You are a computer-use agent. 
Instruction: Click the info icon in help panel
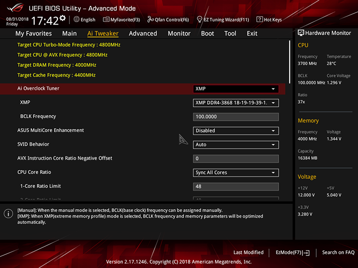click(9, 214)
